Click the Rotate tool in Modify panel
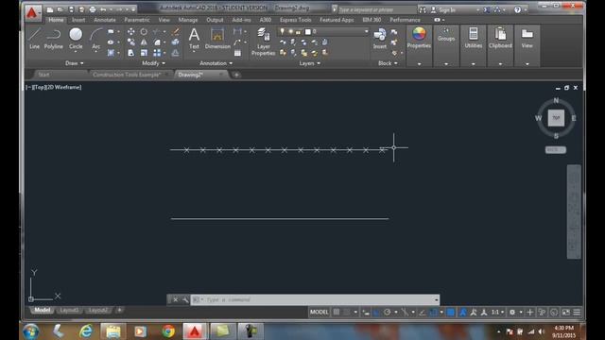The image size is (605, 340). tap(144, 32)
